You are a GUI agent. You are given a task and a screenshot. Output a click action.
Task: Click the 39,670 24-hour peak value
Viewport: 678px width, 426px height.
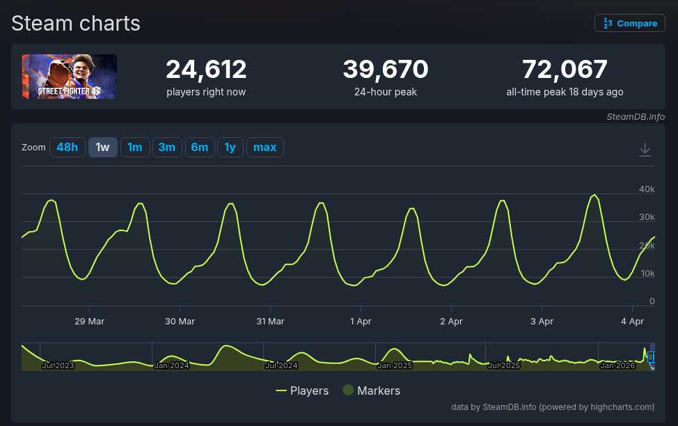click(x=386, y=69)
